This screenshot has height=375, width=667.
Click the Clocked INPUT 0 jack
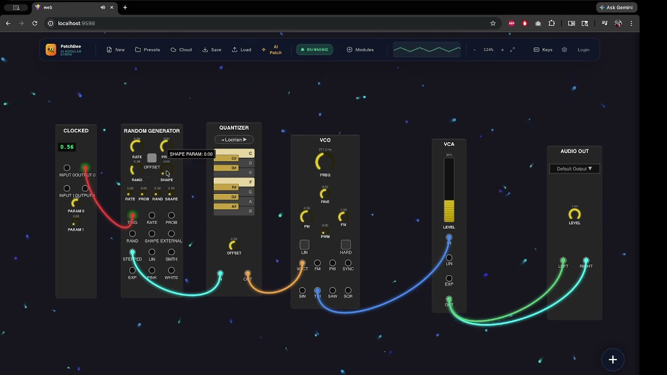coord(67,168)
